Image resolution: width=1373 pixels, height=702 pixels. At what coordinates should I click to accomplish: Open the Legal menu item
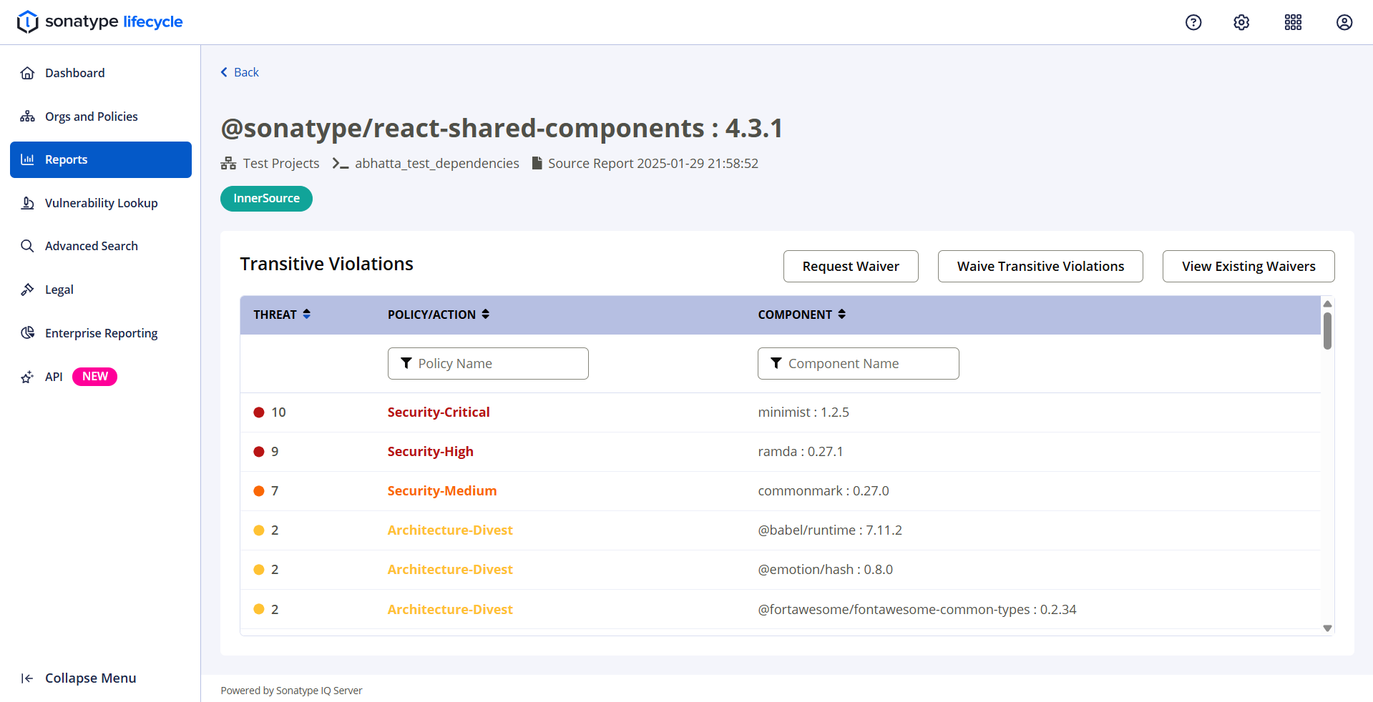pyautogui.click(x=101, y=290)
